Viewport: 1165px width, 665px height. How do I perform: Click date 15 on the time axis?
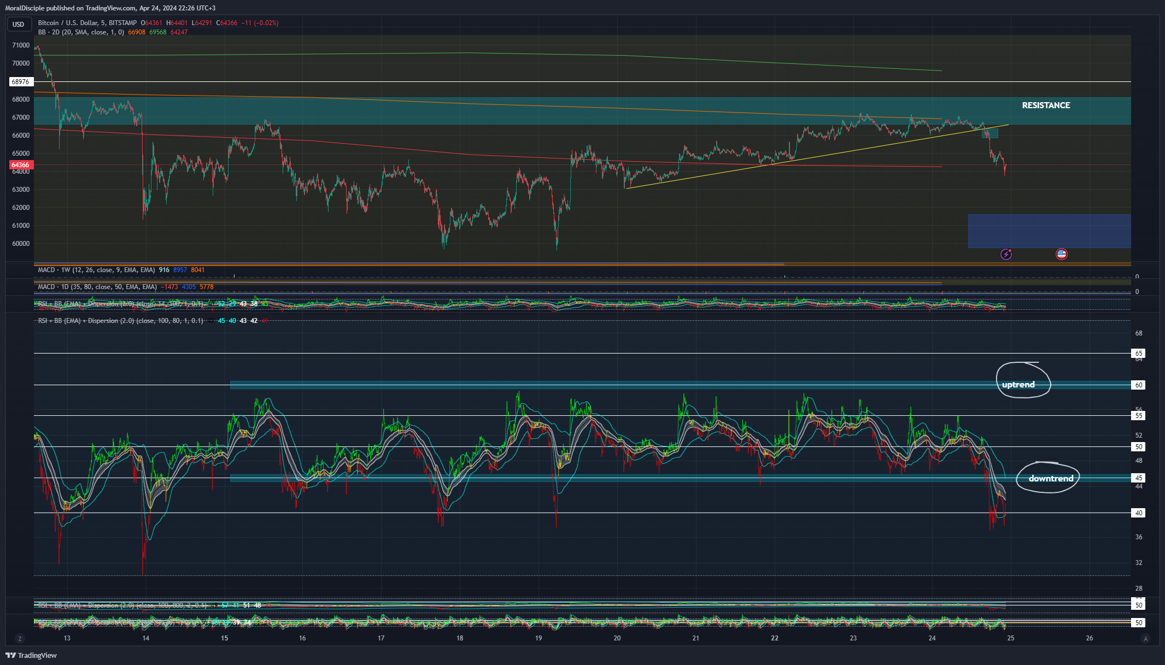tap(224, 638)
